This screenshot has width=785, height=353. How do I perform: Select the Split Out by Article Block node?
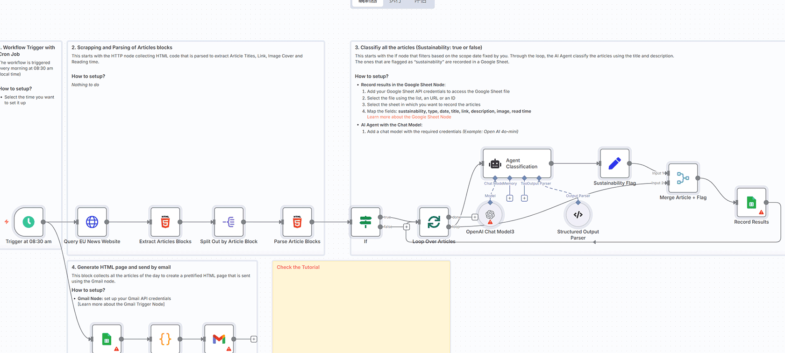coord(228,222)
